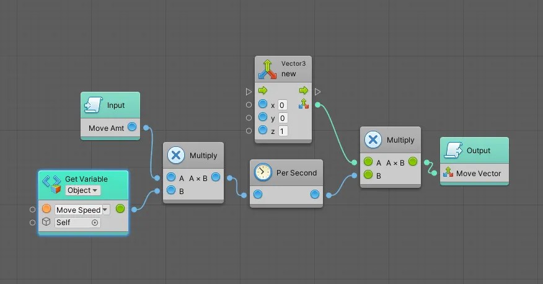Screen dimensions: 543x284
Task: Click the external z connector circle left of Vector3
Action: coord(249,131)
